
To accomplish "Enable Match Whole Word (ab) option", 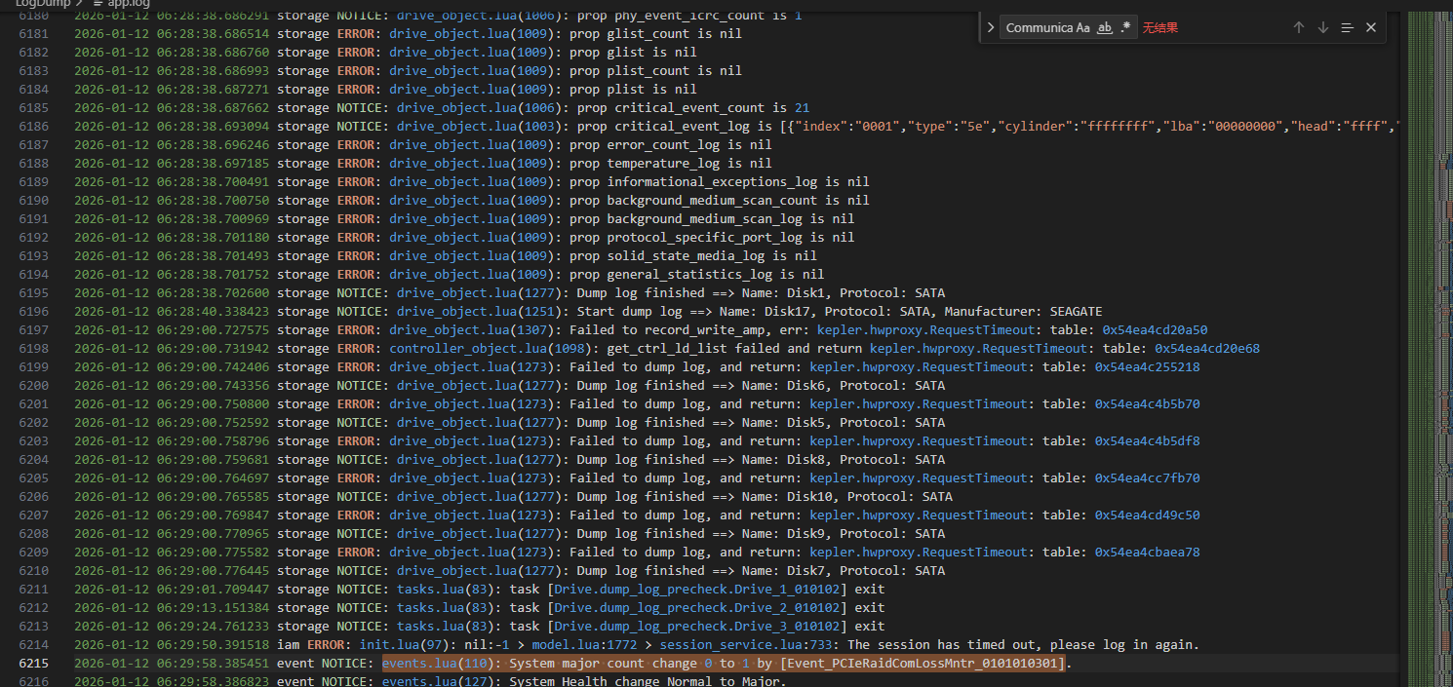I will click(x=1105, y=27).
